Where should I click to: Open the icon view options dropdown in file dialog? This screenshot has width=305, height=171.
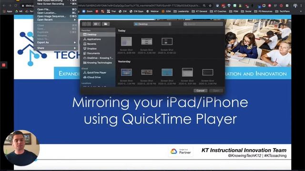(96, 24)
